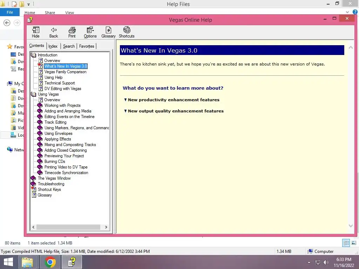The image size is (359, 269).
Task: Click the Timecode Synchronization book icon
Action: (x=40, y=173)
